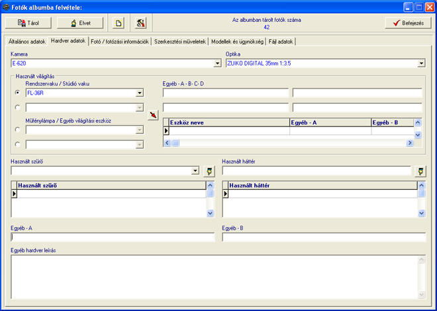Open the Általános adatok tab
Viewport: 437px width, 311px height.
(26, 42)
